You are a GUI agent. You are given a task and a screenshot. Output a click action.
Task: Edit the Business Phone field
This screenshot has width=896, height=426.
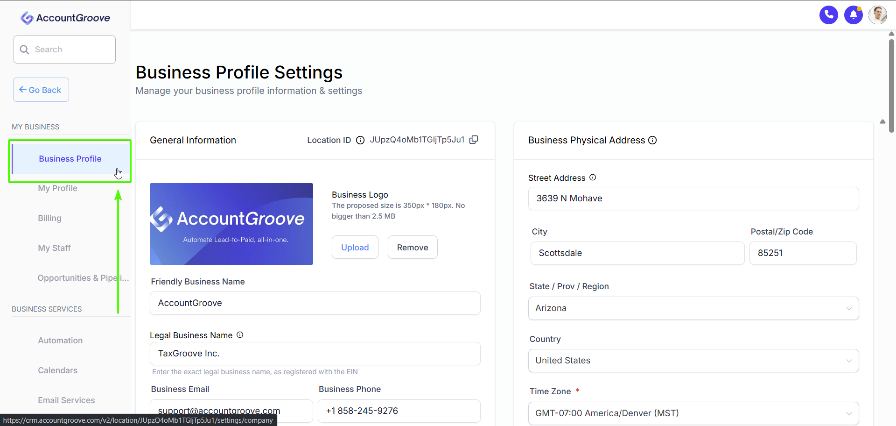pos(399,411)
